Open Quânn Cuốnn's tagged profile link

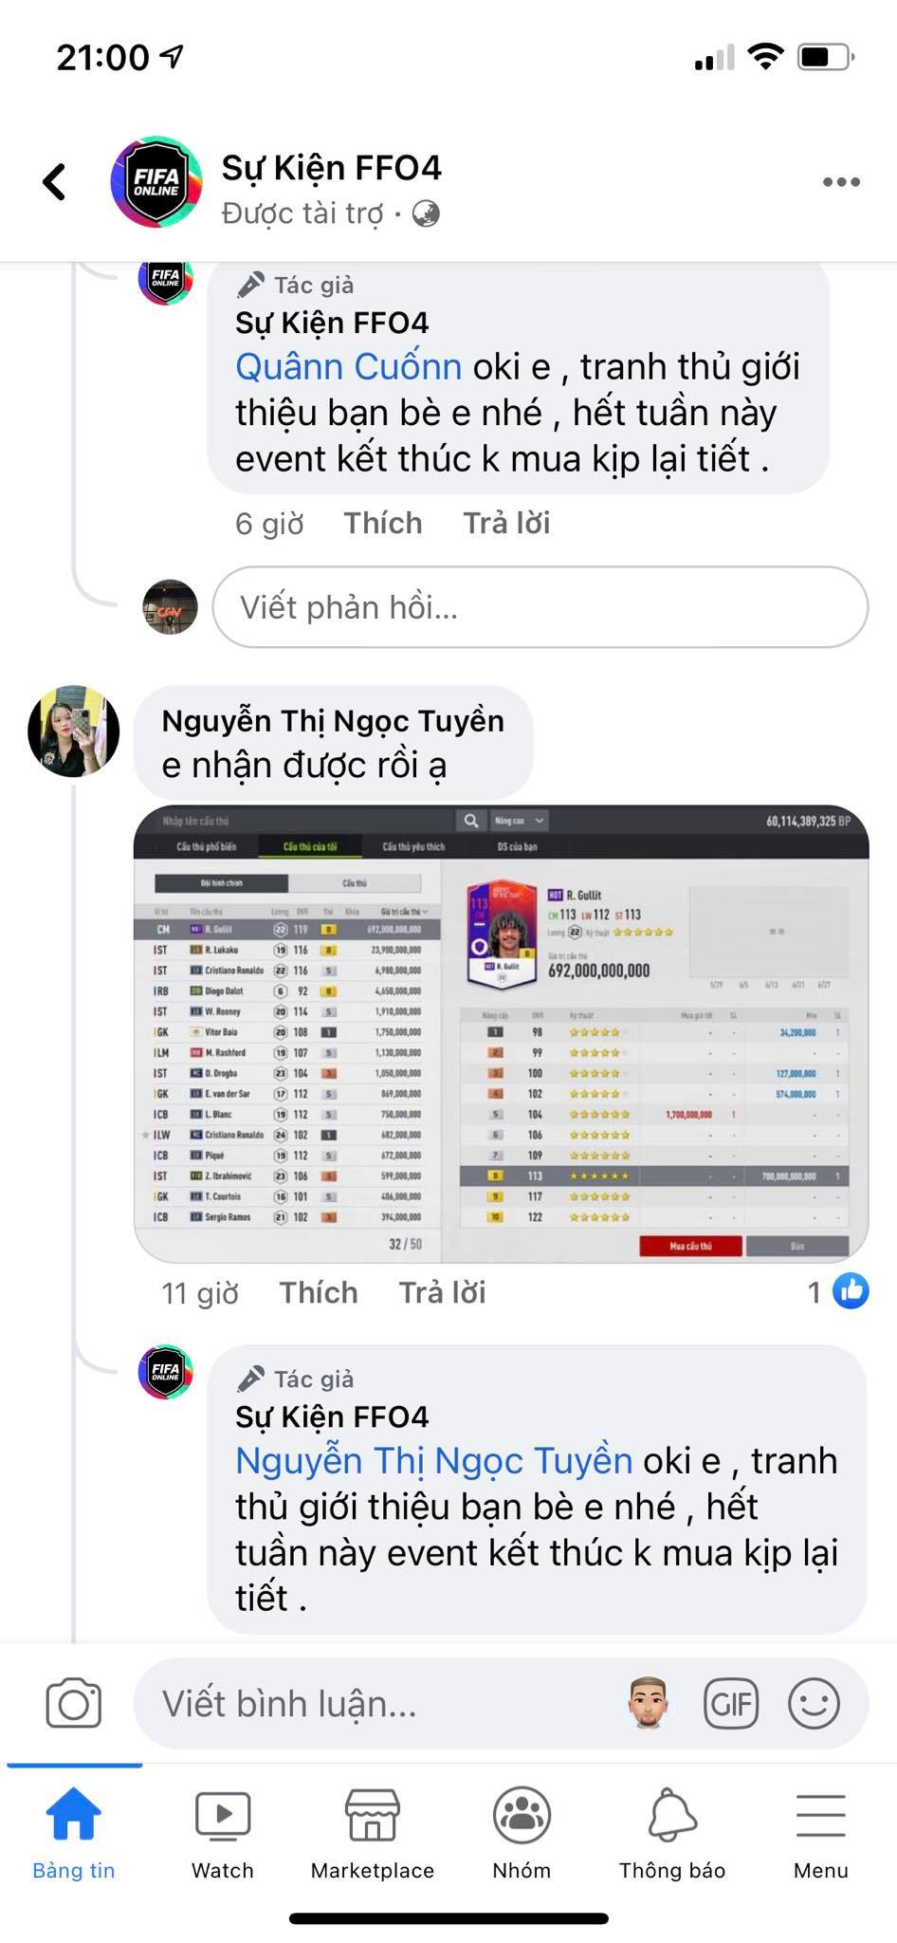[349, 366]
